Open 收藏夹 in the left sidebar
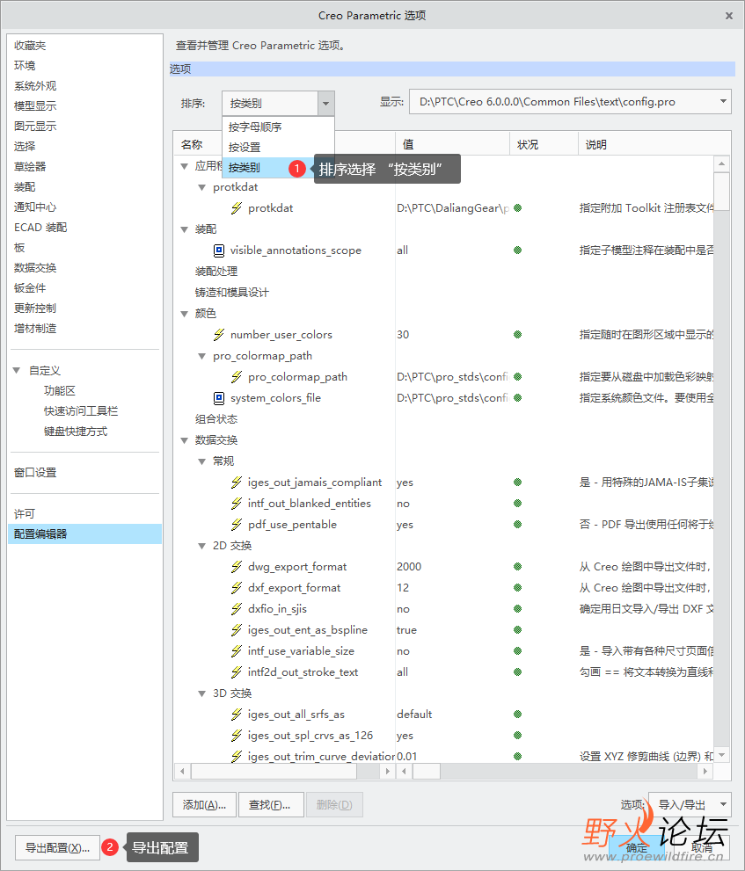This screenshot has height=871, width=745. pos(30,46)
